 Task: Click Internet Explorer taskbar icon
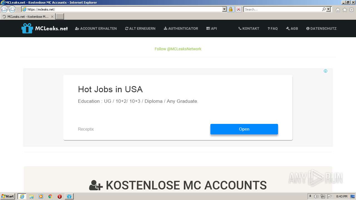(x=22, y=196)
